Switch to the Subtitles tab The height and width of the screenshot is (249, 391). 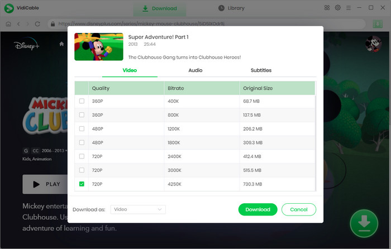pyautogui.click(x=261, y=70)
